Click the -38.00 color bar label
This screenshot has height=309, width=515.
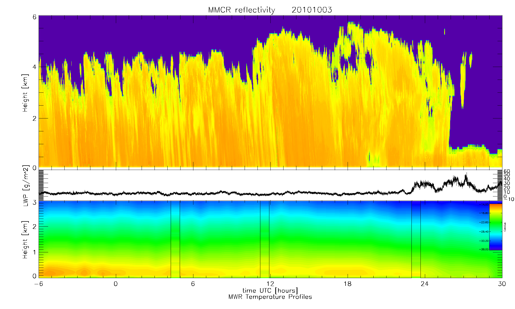484,249
